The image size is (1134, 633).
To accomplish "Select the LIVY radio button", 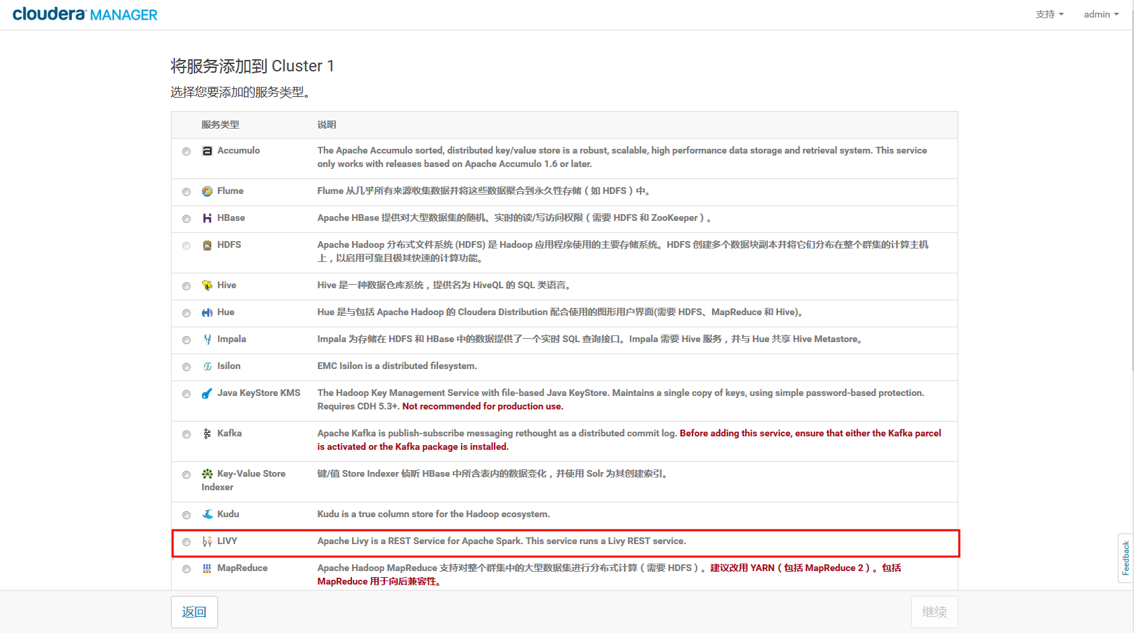I will (x=186, y=542).
